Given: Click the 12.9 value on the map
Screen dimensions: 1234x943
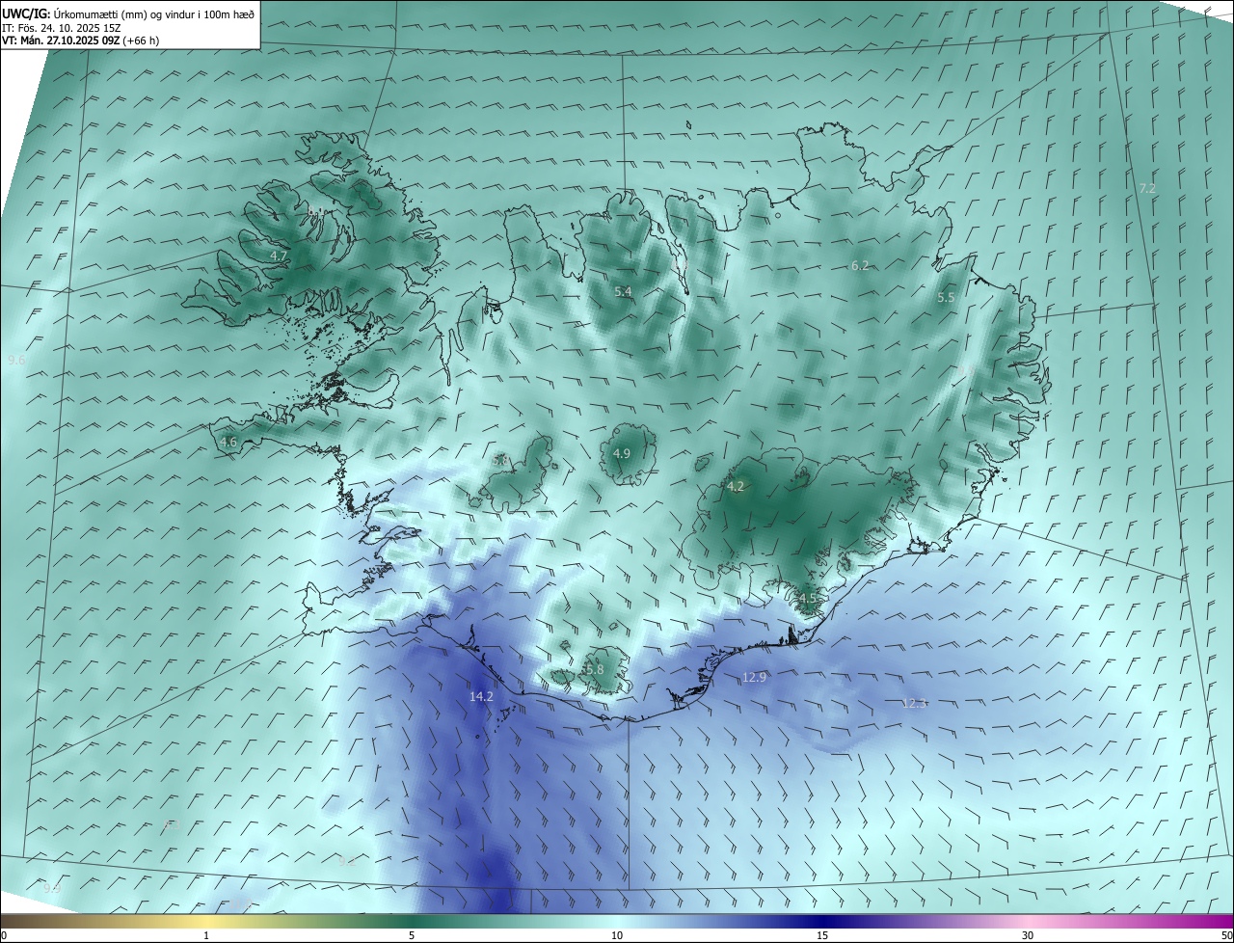Looking at the screenshot, I should pyautogui.click(x=754, y=678).
